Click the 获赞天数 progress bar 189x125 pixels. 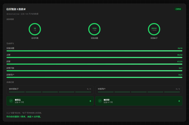point(94,71)
